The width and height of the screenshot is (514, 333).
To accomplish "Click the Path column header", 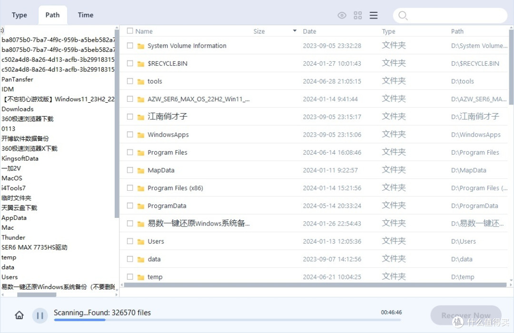I will 457,31.
